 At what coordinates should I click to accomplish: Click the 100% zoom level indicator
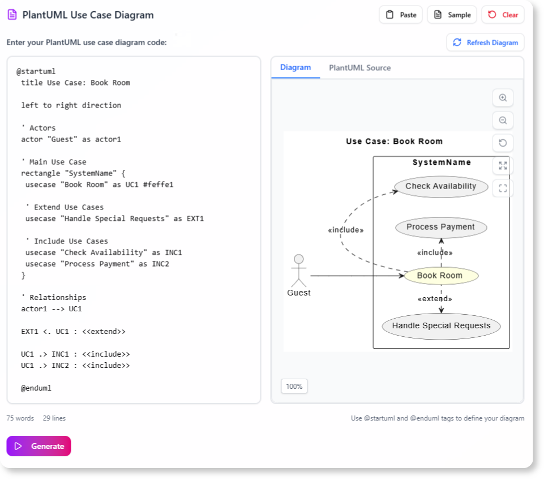point(294,386)
